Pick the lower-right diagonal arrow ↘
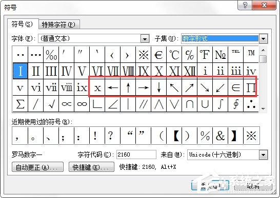The image size is (280, 198). pyautogui.click(x=205, y=87)
